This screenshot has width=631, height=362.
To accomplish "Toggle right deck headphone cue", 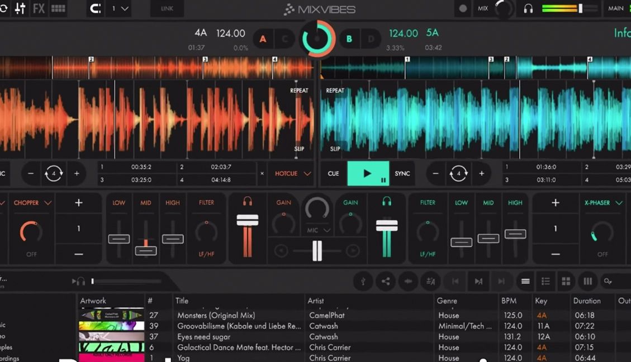I will click(x=387, y=201).
